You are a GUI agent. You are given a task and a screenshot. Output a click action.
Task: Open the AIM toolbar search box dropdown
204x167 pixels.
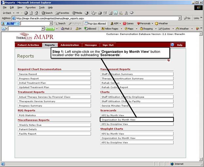(x=51, y=23)
